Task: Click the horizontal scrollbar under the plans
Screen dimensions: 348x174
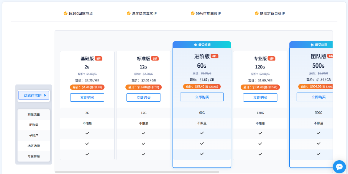Action: point(137,172)
